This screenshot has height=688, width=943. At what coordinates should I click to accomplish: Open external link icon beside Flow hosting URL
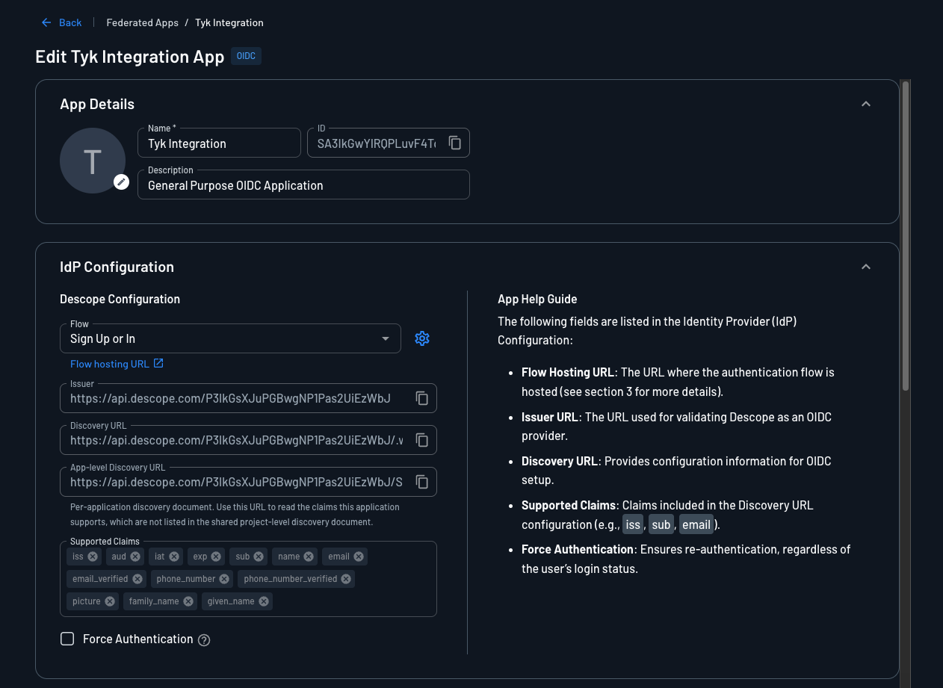(158, 364)
